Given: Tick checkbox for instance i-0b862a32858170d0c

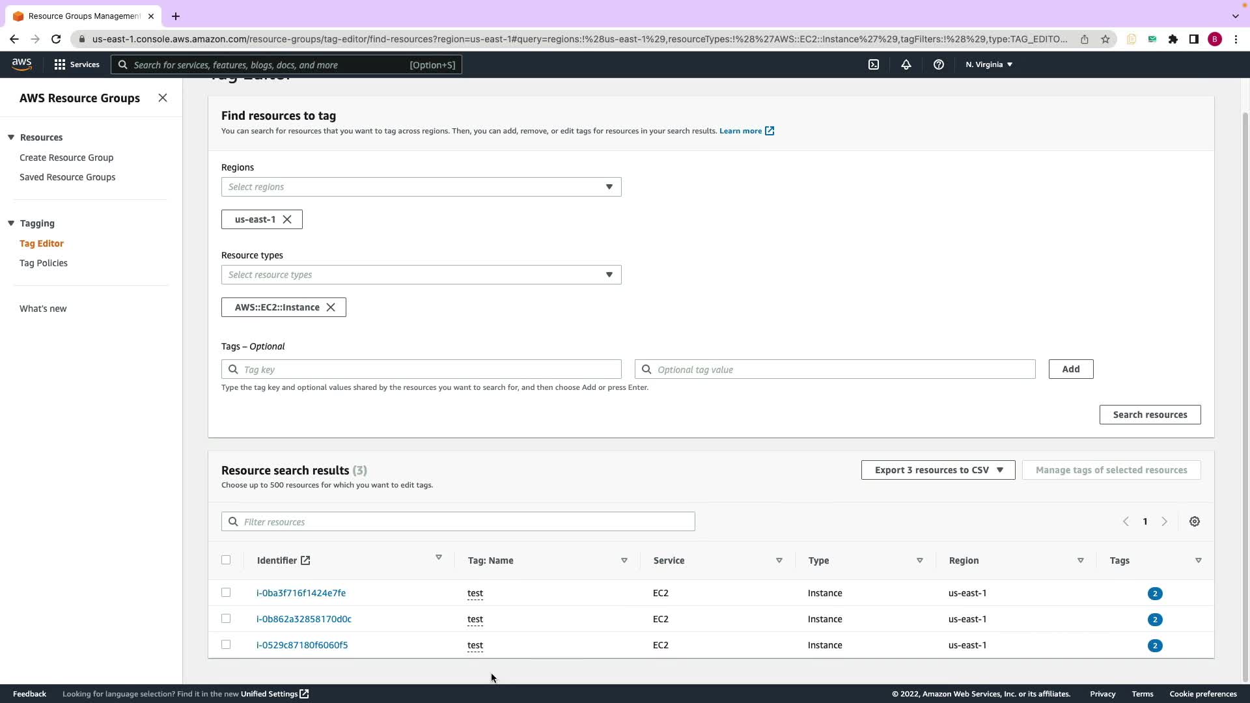Looking at the screenshot, I should pyautogui.click(x=226, y=618).
